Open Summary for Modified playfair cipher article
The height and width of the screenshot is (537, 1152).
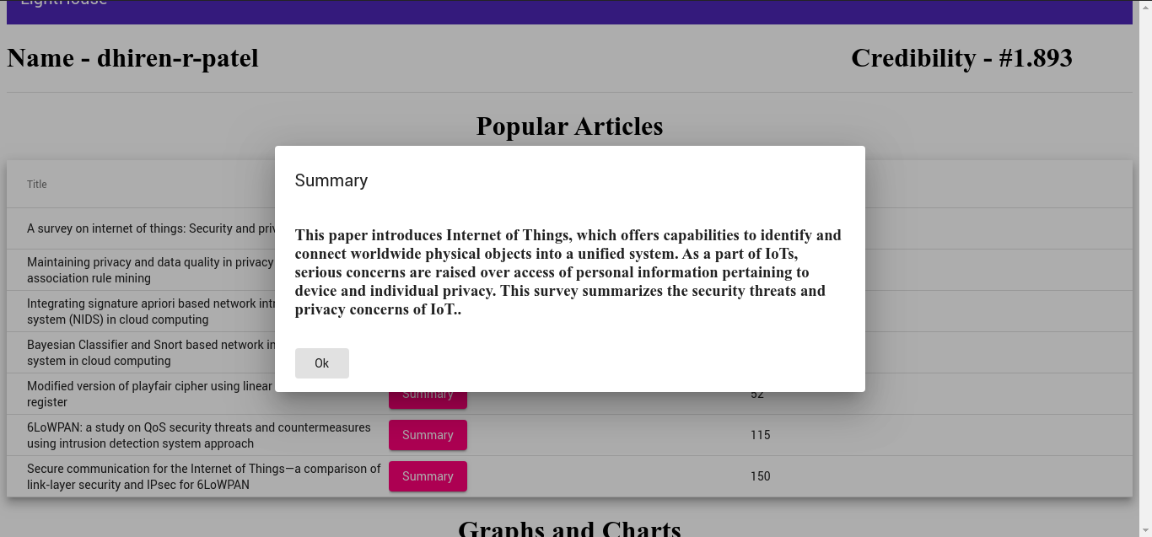[x=428, y=394]
